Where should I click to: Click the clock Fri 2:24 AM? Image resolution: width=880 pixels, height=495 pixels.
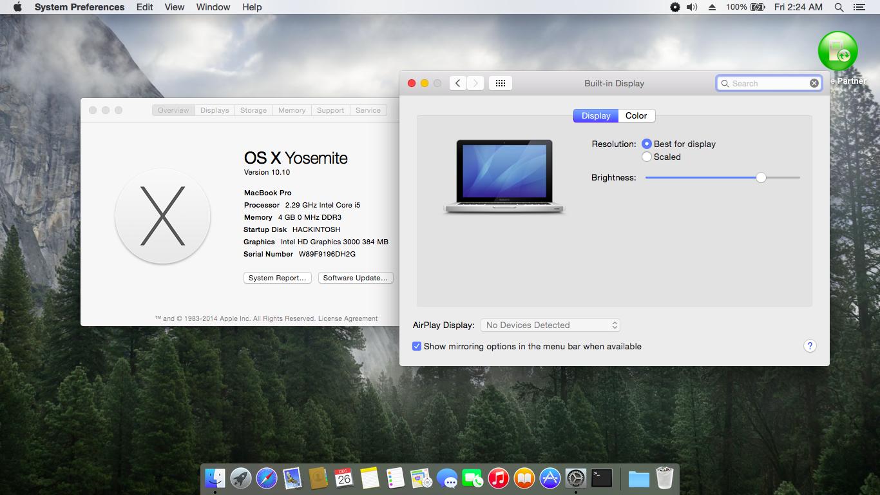[x=798, y=7]
